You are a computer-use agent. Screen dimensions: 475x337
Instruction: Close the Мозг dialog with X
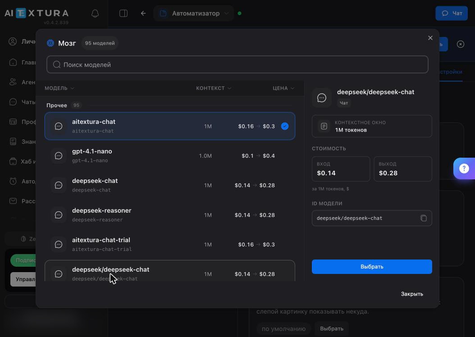(x=430, y=38)
